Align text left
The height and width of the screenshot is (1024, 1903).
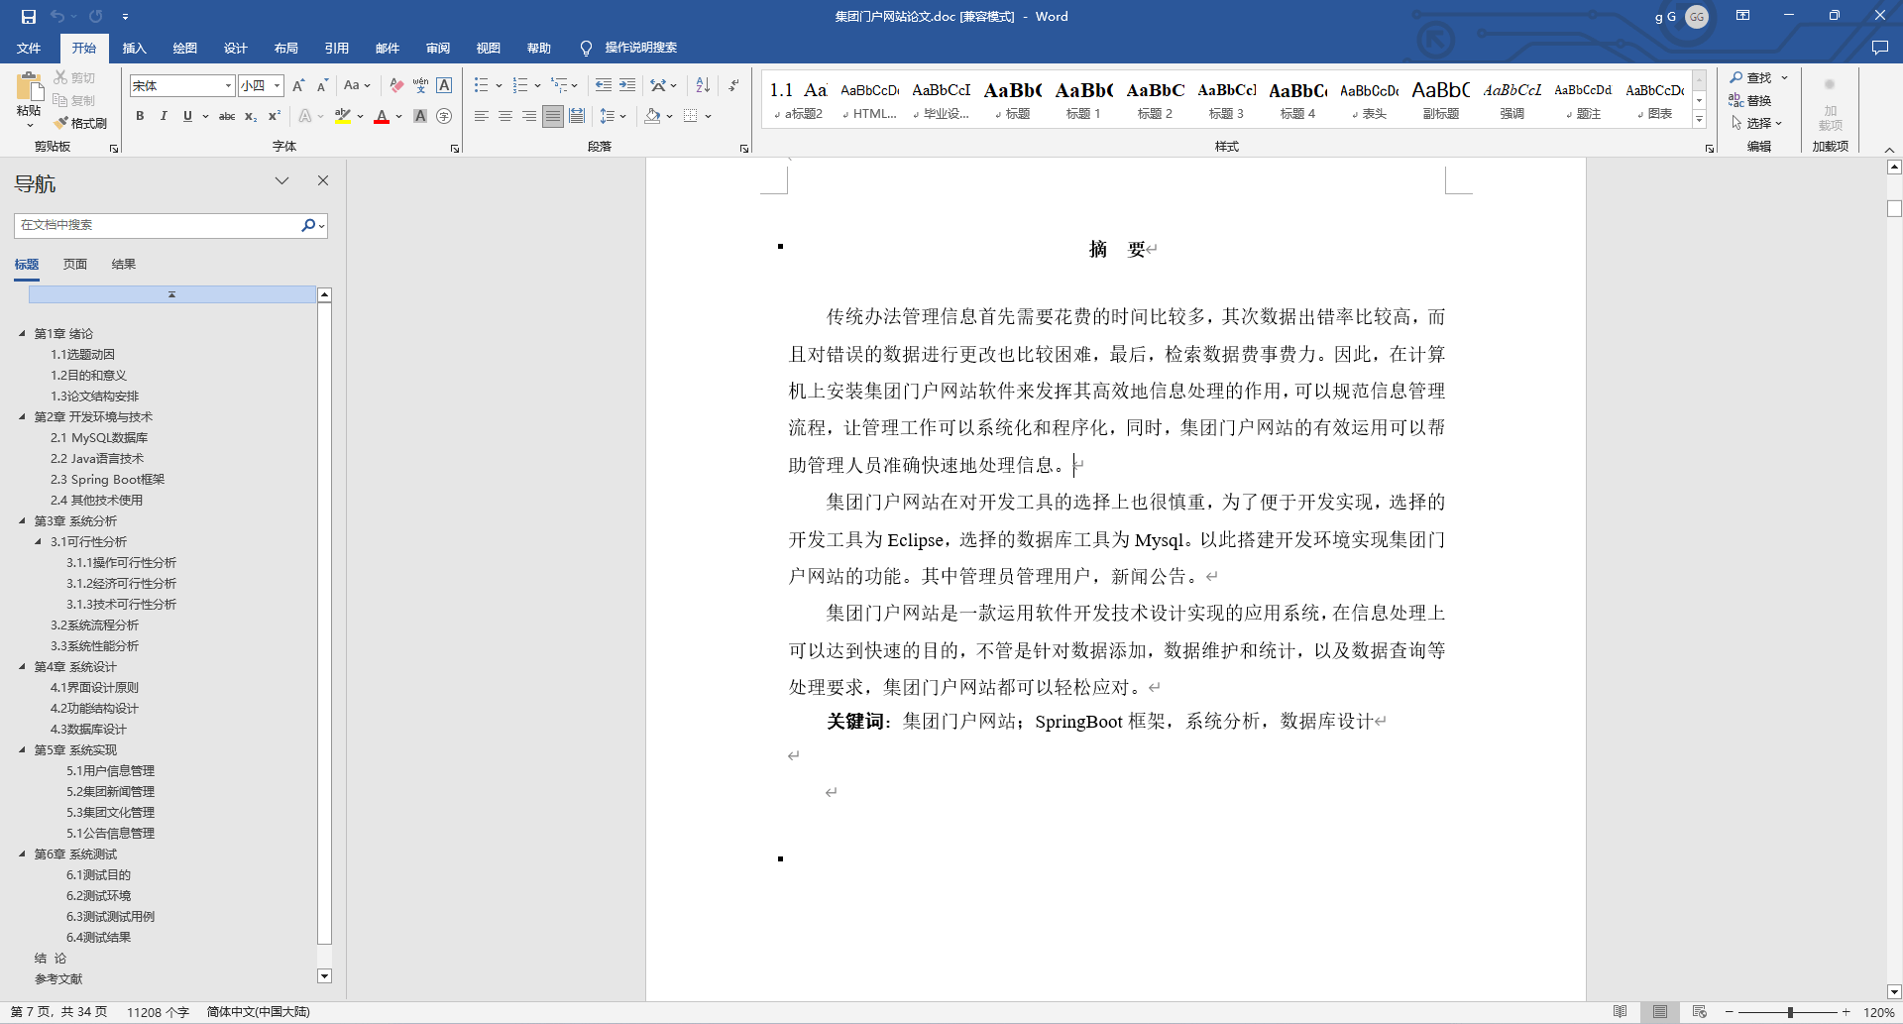(482, 116)
